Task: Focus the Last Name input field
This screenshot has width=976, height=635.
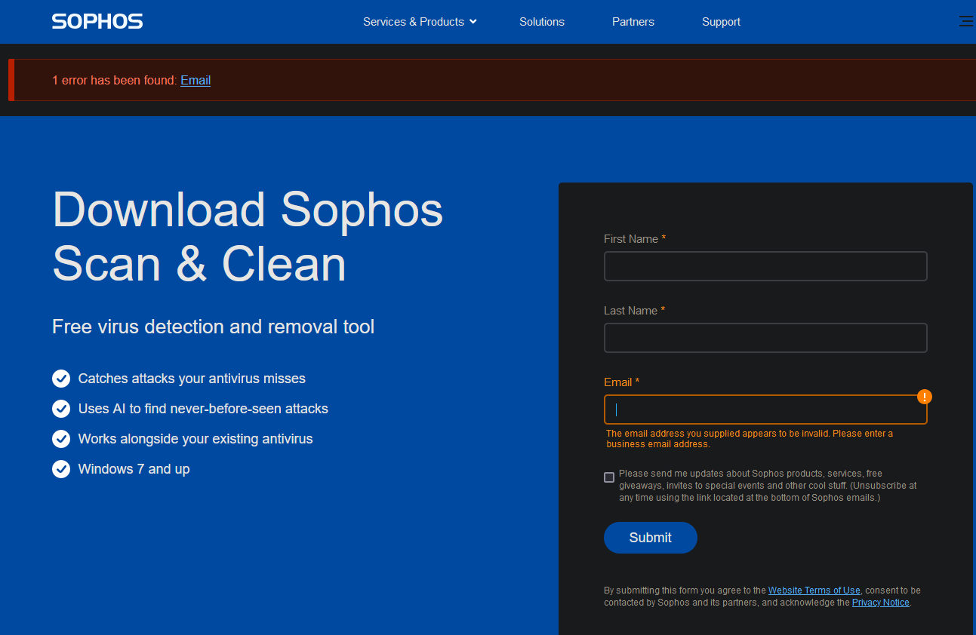Action: tap(765, 338)
